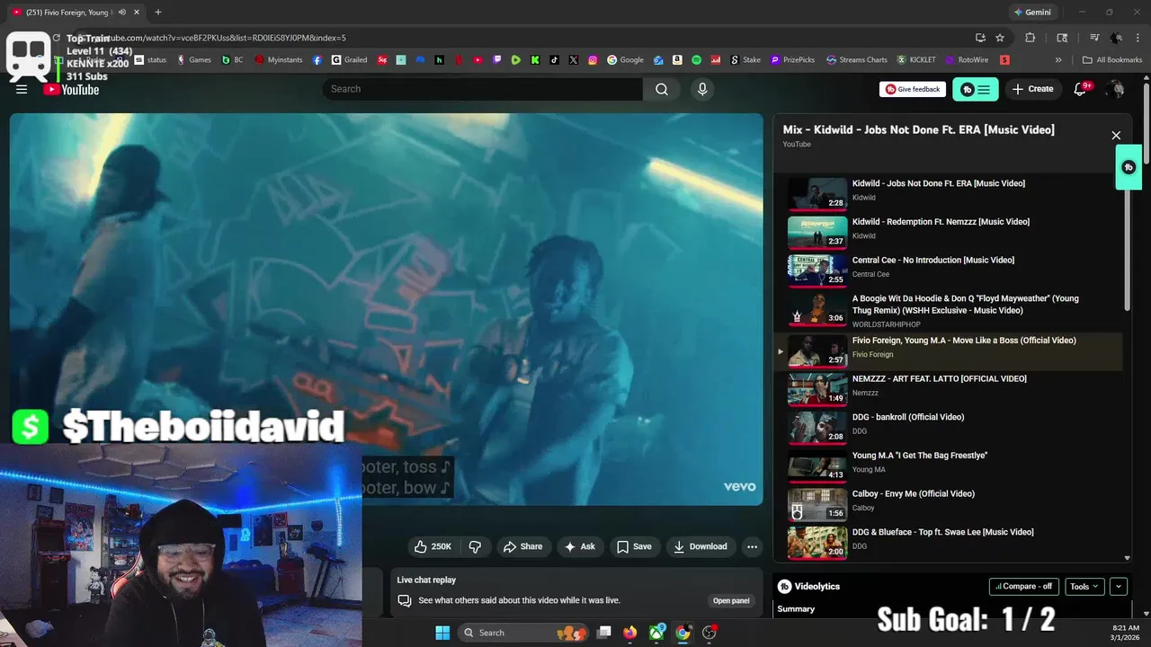1151x647 pixels.
Task: Go to the YouTube home logo
Action: pos(71,89)
